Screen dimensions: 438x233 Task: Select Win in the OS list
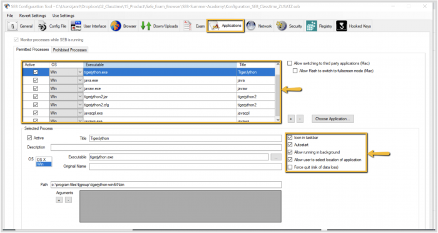[x=44, y=164]
